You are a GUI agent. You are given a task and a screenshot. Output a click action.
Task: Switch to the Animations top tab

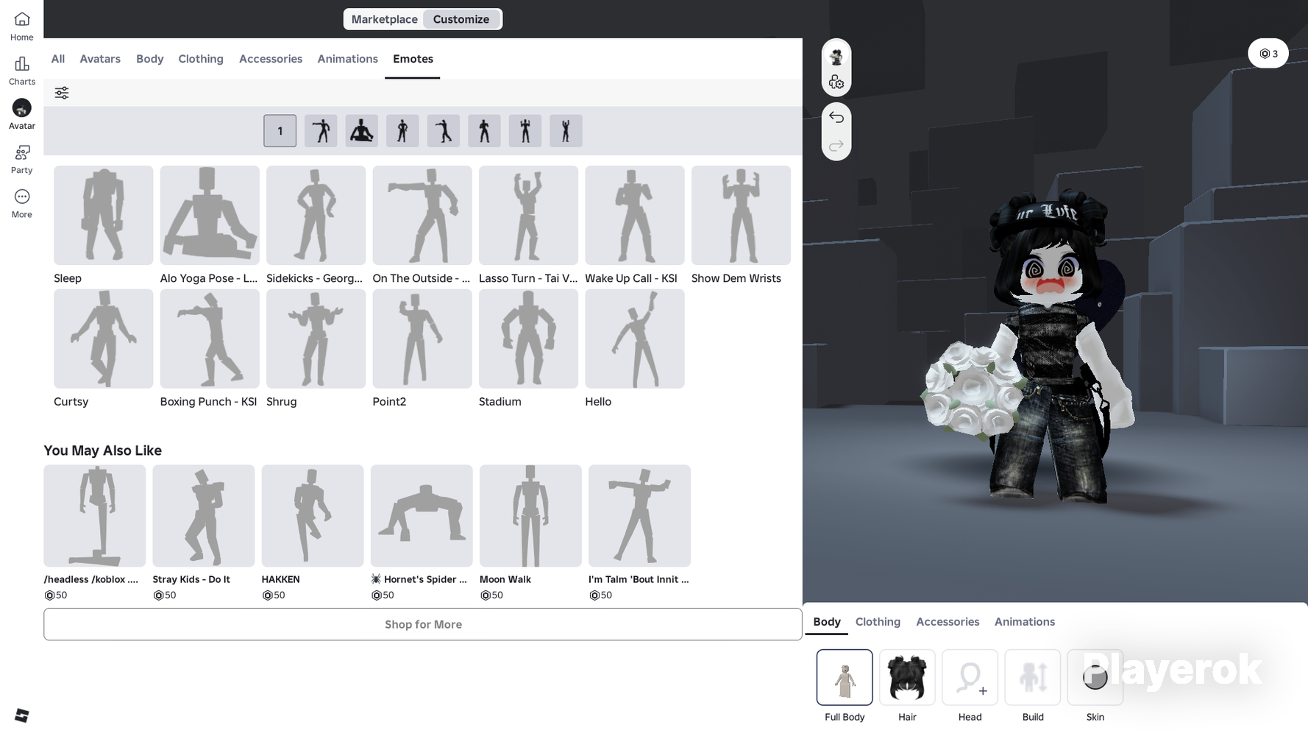coord(347,59)
